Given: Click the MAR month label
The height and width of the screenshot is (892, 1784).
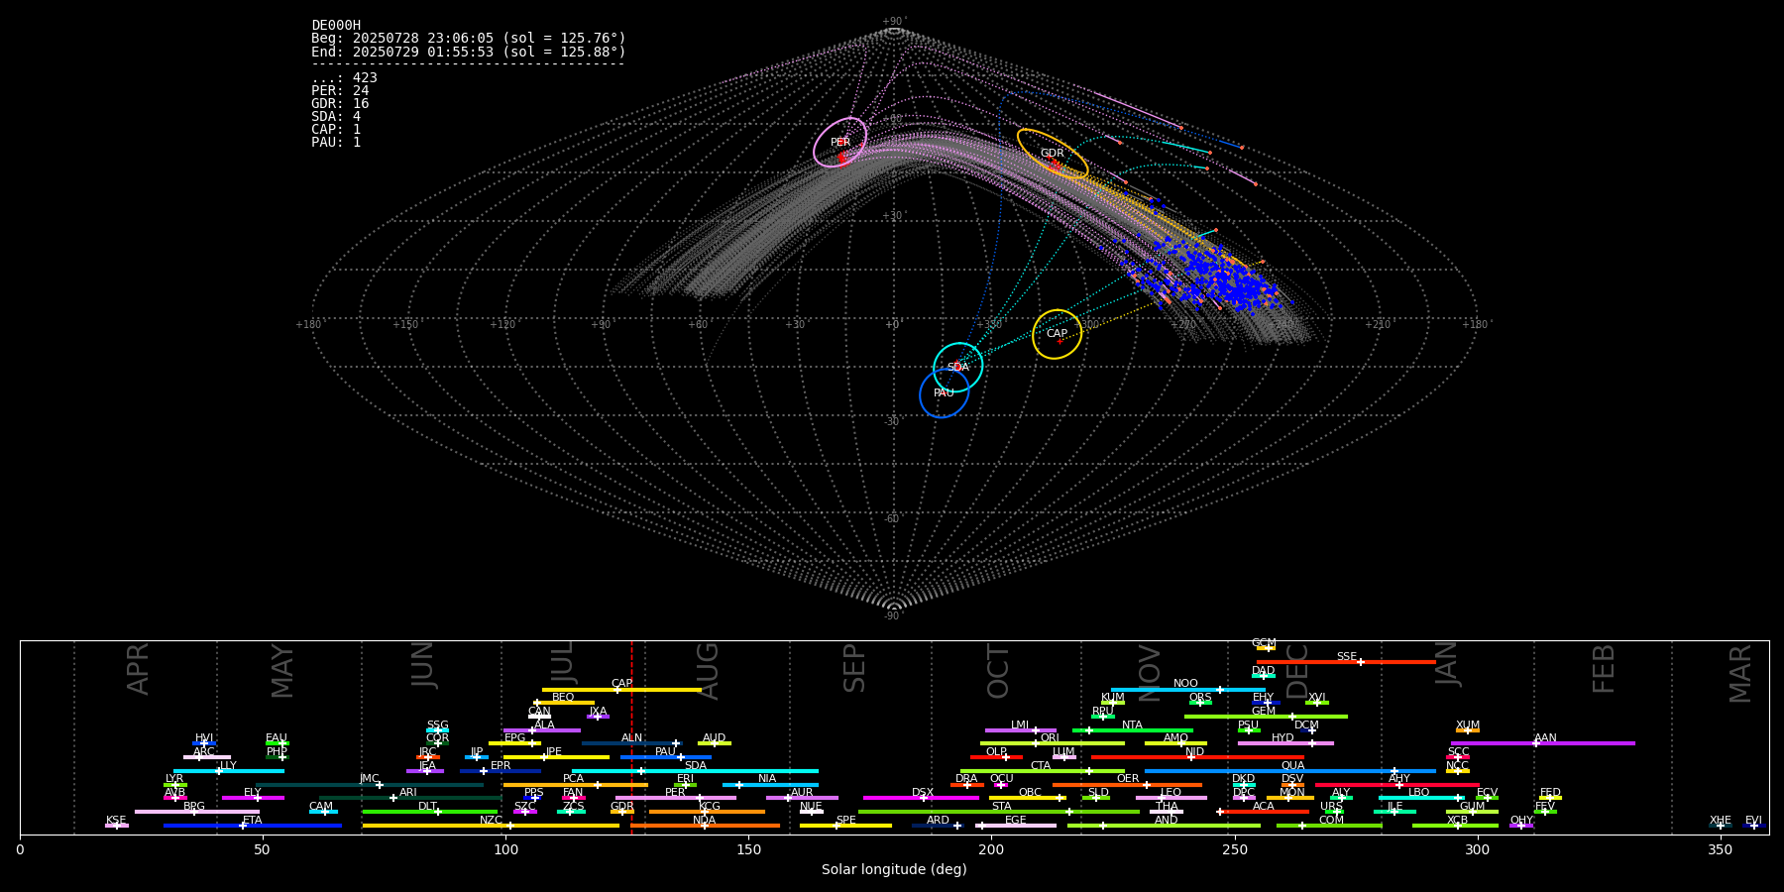Looking at the screenshot, I should (1740, 674).
